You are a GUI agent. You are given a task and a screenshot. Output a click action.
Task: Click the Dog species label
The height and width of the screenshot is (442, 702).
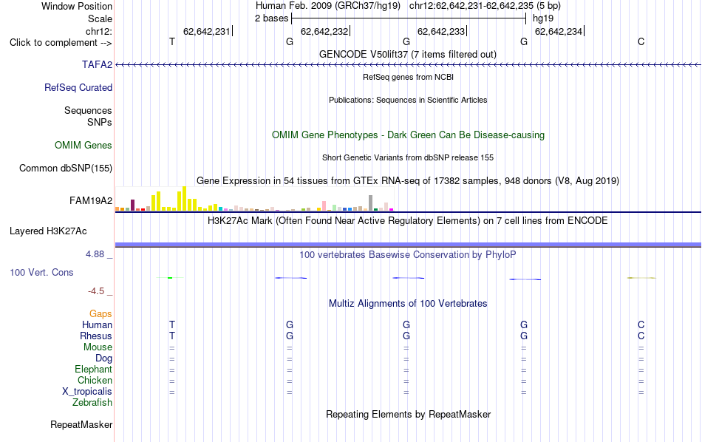pyautogui.click(x=104, y=358)
